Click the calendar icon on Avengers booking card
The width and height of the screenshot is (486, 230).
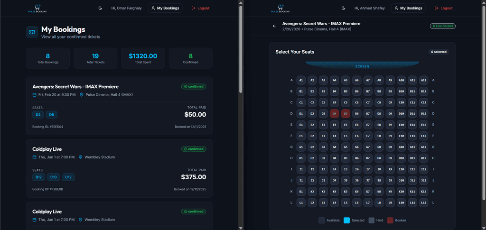tap(34, 95)
